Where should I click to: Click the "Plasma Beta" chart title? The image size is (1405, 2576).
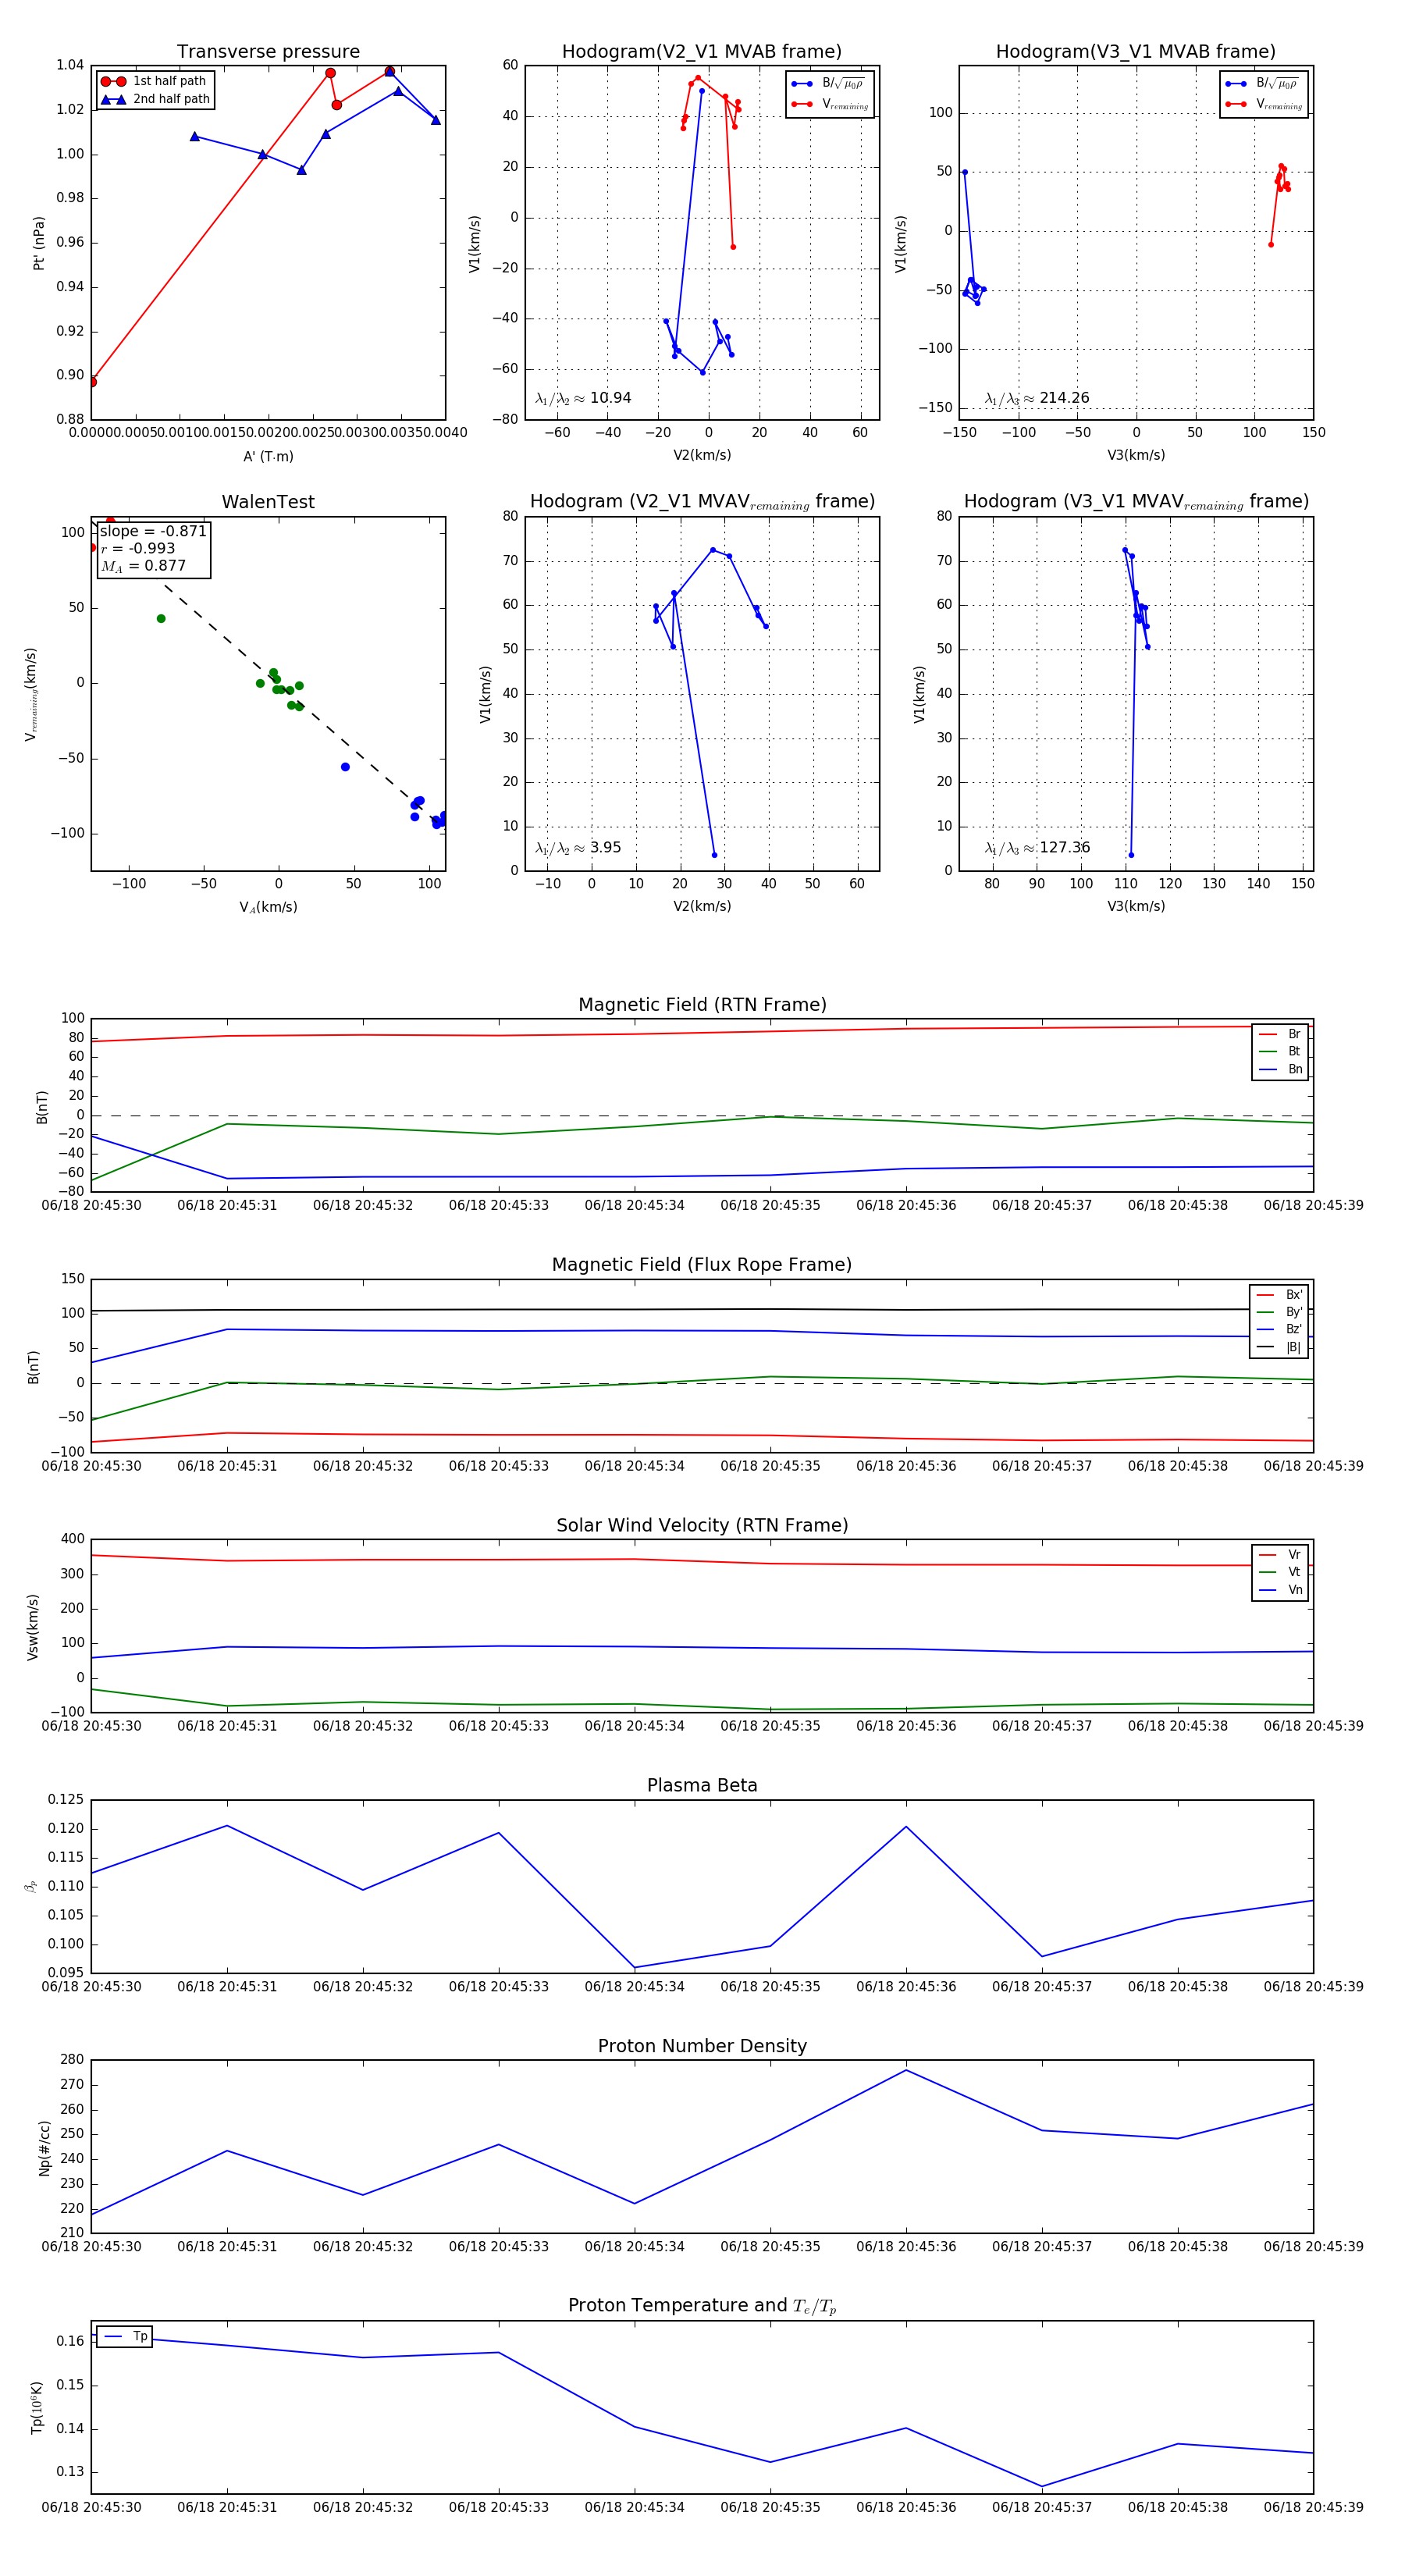[x=702, y=1785]
